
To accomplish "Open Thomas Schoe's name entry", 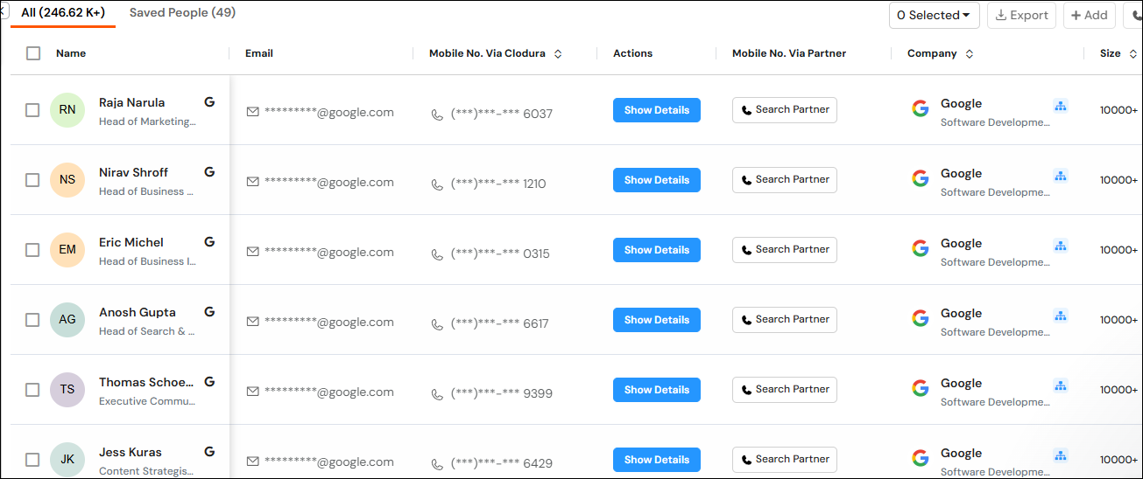I will click(x=146, y=382).
